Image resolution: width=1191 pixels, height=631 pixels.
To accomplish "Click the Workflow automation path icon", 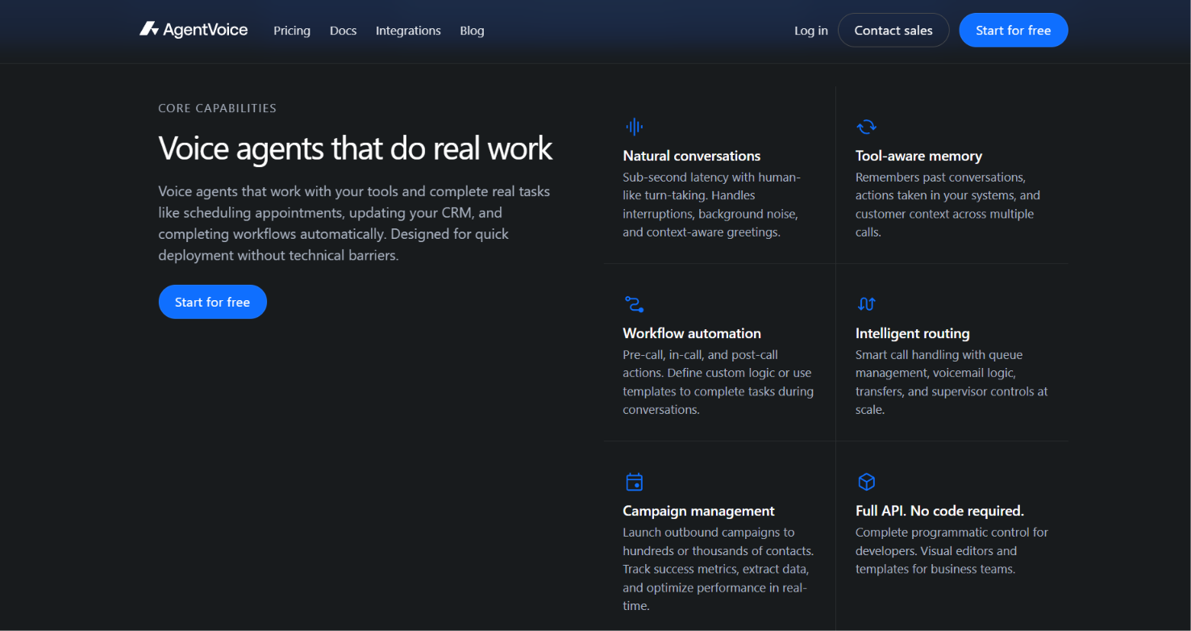I will (634, 304).
